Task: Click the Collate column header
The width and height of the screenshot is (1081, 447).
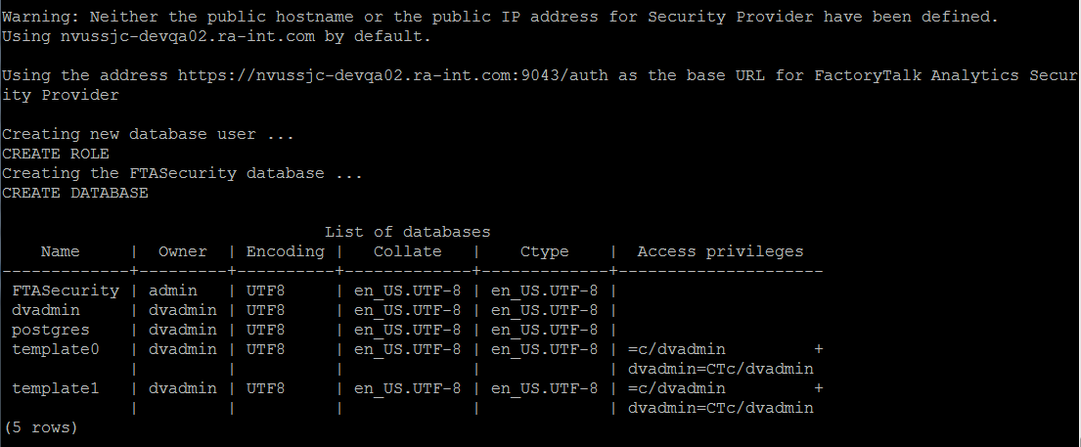Action: coord(407,251)
